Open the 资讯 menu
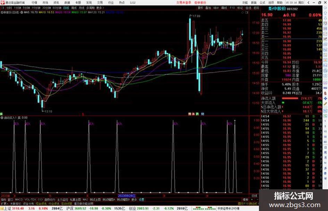The width and height of the screenshot is (328, 211). (56, 2)
